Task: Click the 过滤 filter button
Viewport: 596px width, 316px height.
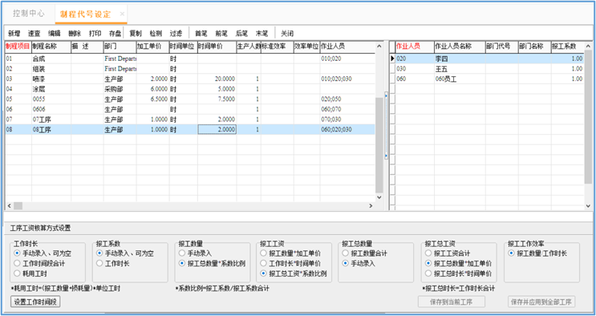Action: pos(176,34)
